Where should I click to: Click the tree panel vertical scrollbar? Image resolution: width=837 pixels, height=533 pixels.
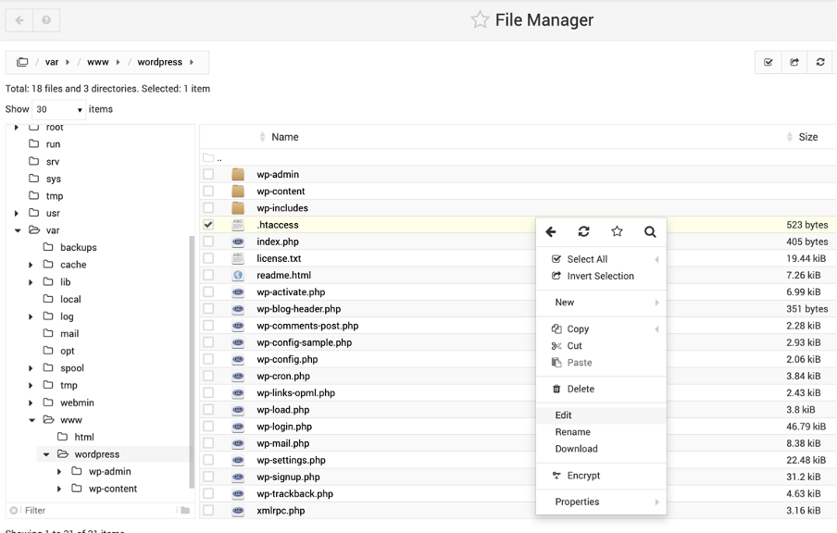192,362
